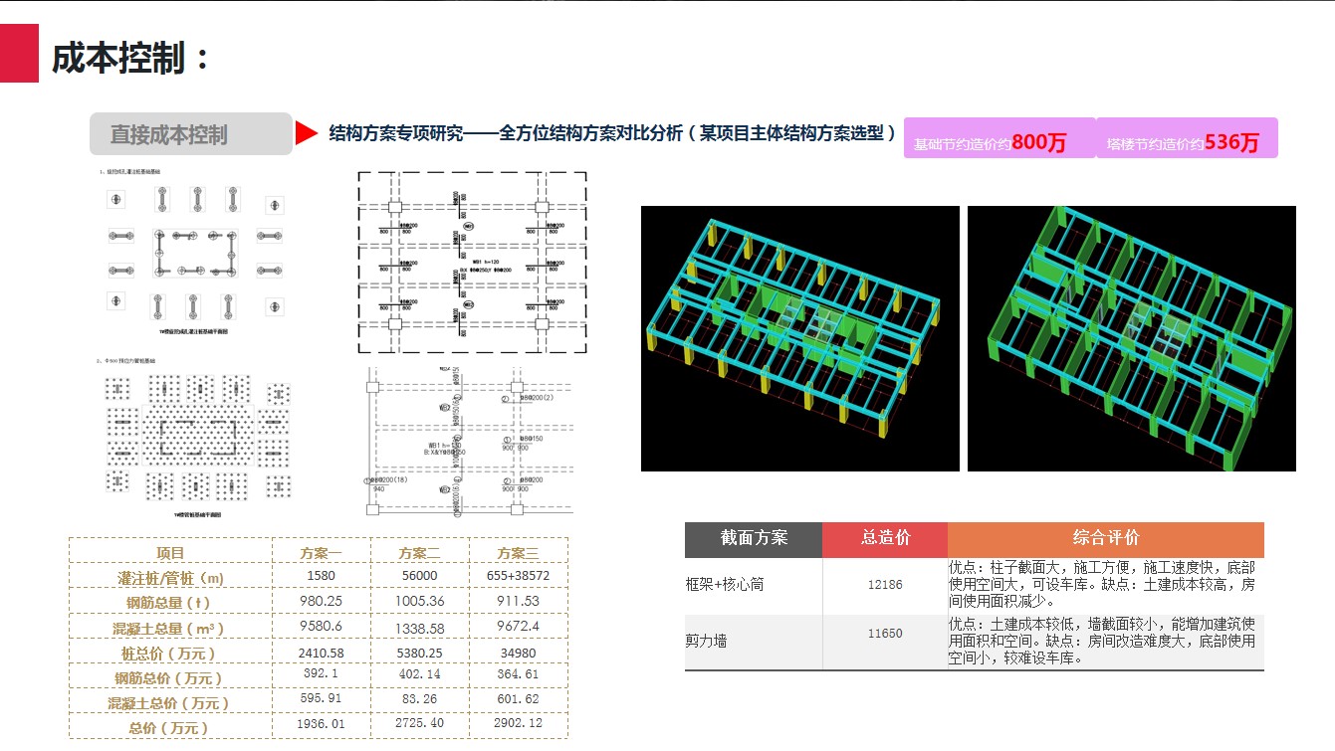Click the red triangle arrow beside 直接成本控制
Viewport: 1335px width, 751px height.
[306, 133]
